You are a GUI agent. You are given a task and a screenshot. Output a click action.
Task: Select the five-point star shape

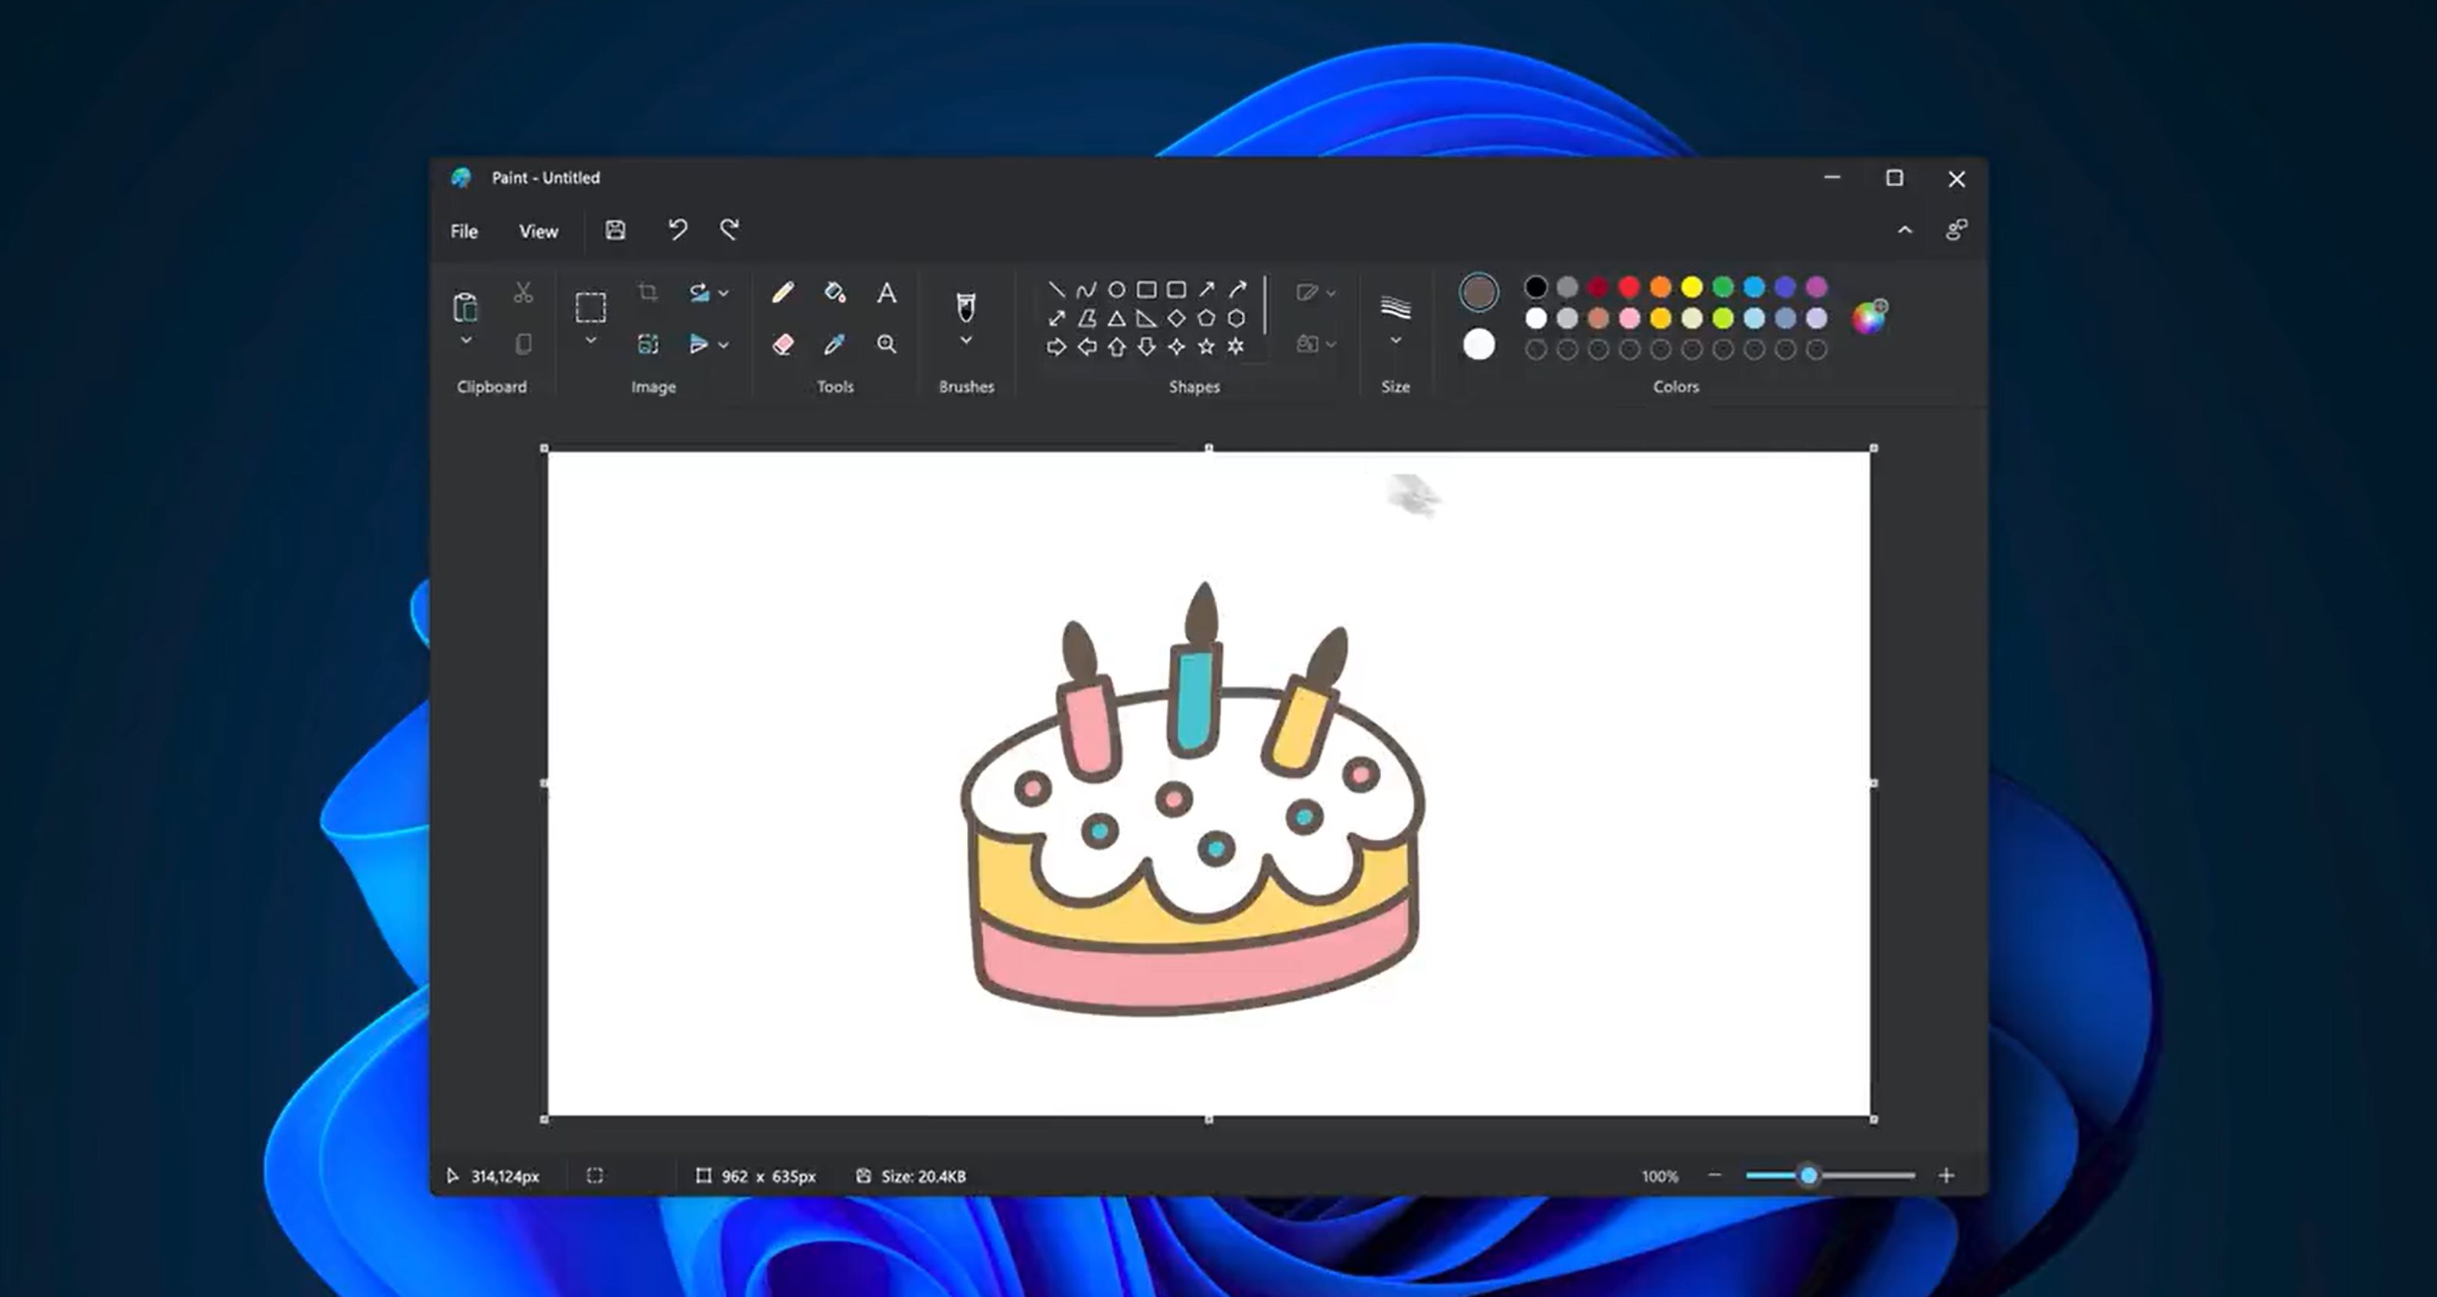coord(1206,347)
